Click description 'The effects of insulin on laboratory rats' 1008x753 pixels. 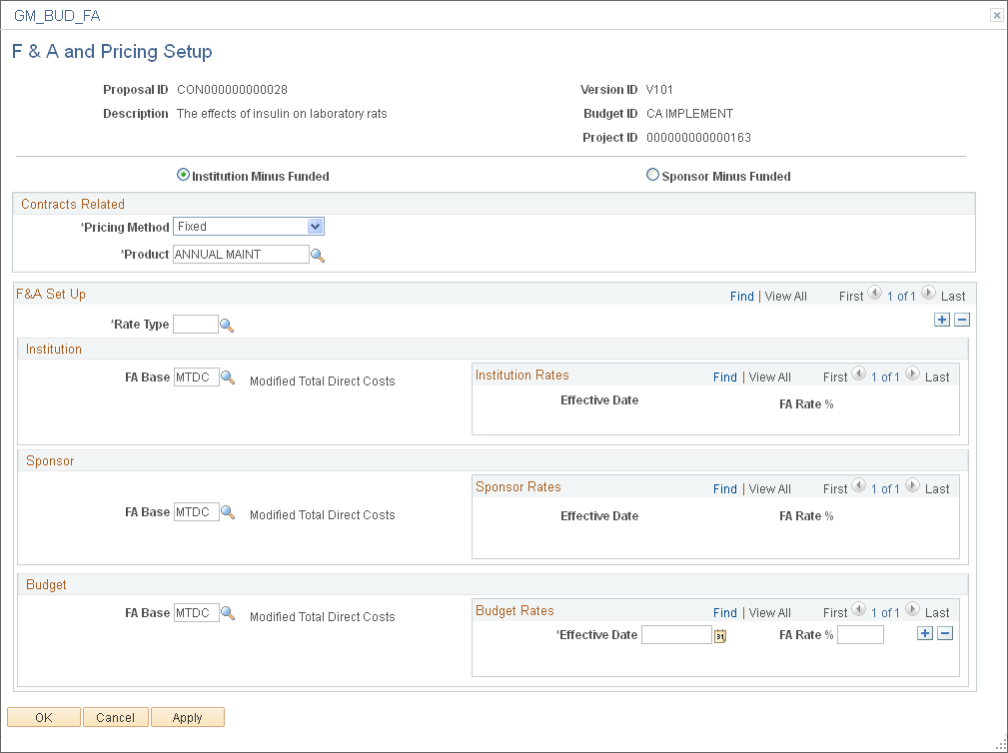(x=282, y=114)
